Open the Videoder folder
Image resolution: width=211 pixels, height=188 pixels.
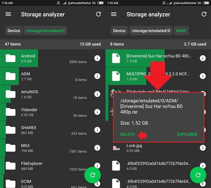53,112
